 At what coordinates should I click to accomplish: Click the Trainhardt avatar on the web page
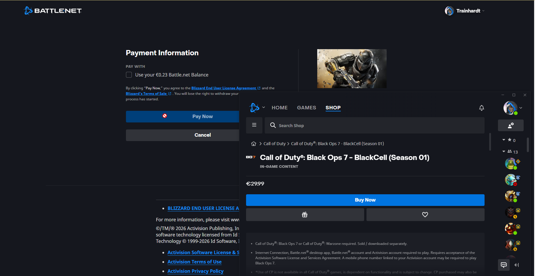click(449, 11)
